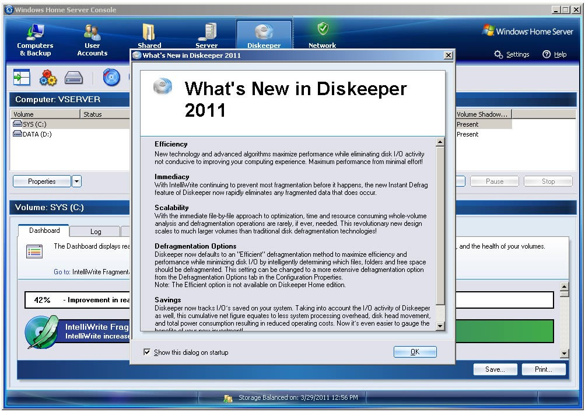Image resolution: width=585 pixels, height=412 pixels.
Task: Expand the Properties dropdown arrow
Action: click(76, 181)
